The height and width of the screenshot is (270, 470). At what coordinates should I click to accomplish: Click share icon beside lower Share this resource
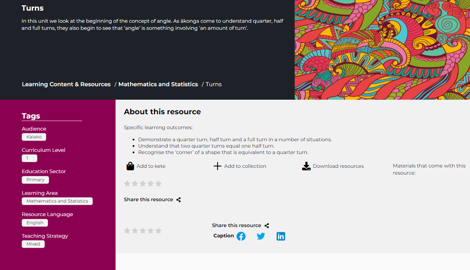tap(267, 226)
